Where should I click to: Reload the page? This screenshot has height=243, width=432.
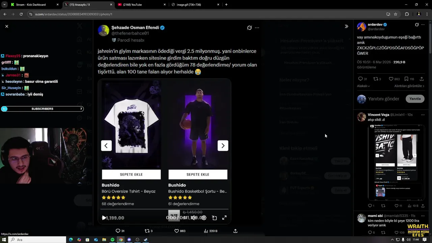point(21,14)
